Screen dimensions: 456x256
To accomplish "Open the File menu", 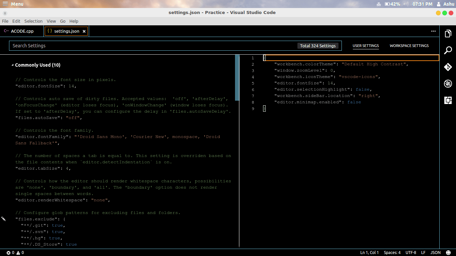I will pos(5,21).
